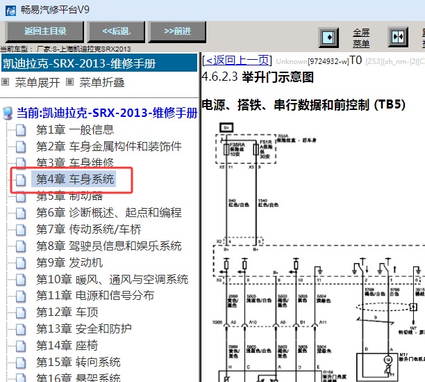The image size is (425, 382).
Task: Select 第4章 车身系统
Action: coord(75,180)
